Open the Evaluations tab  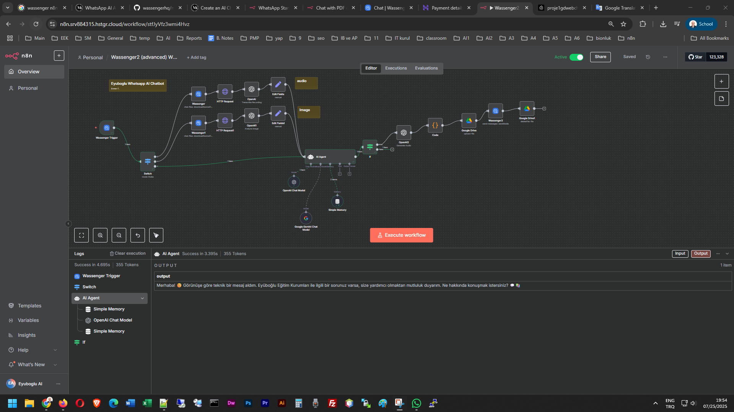tap(426, 68)
